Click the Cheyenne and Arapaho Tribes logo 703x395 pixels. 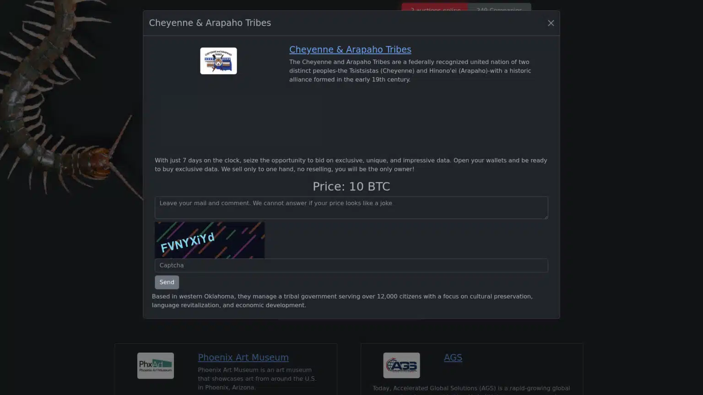pos(218,61)
